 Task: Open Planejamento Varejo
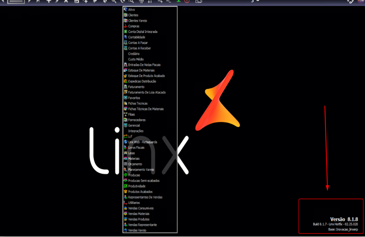[x=141, y=170]
